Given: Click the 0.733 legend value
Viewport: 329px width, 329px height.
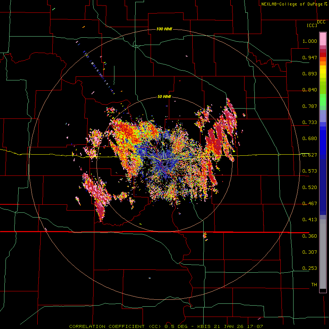Looking at the screenshot, I should click(310, 122).
